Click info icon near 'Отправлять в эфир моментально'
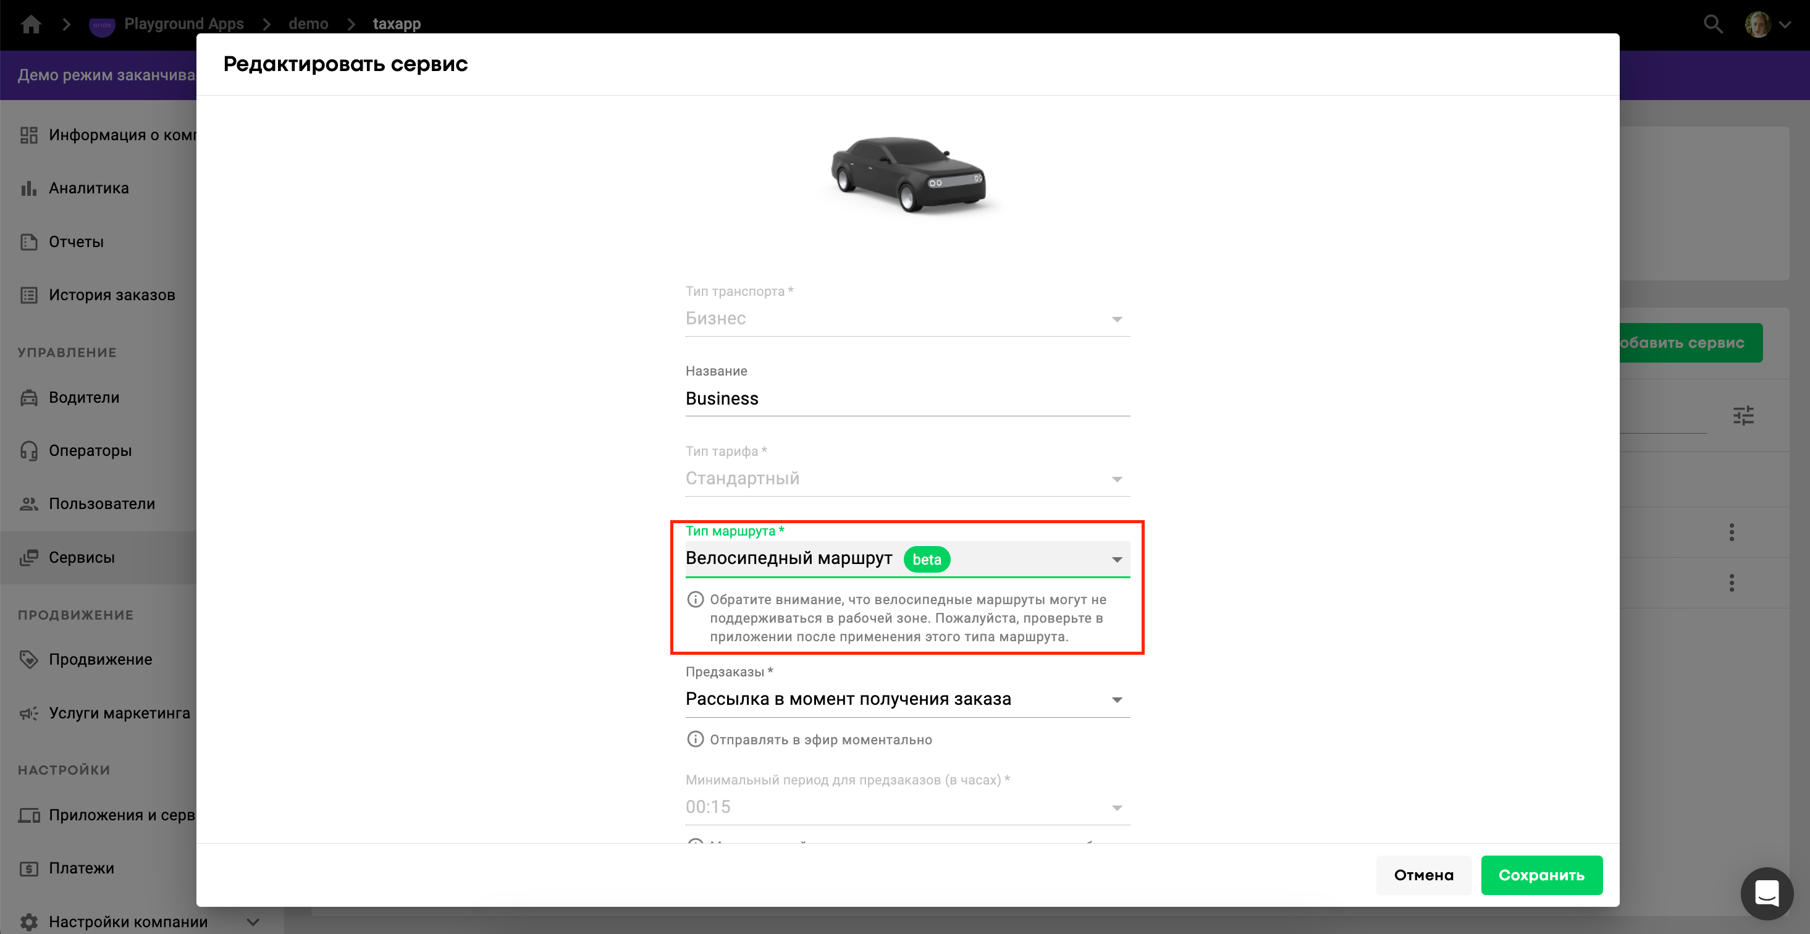Viewport: 1810px width, 934px height. tap(695, 739)
